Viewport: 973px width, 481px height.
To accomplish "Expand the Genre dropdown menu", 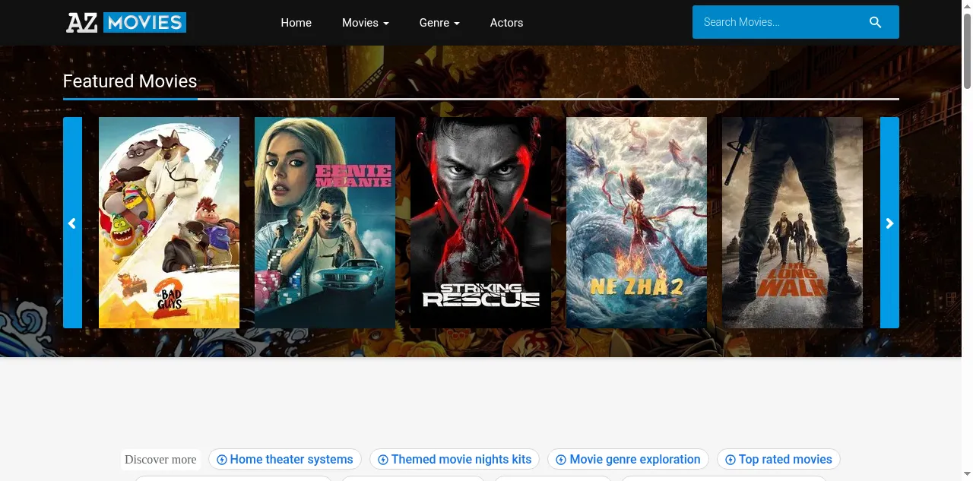I will point(439,23).
